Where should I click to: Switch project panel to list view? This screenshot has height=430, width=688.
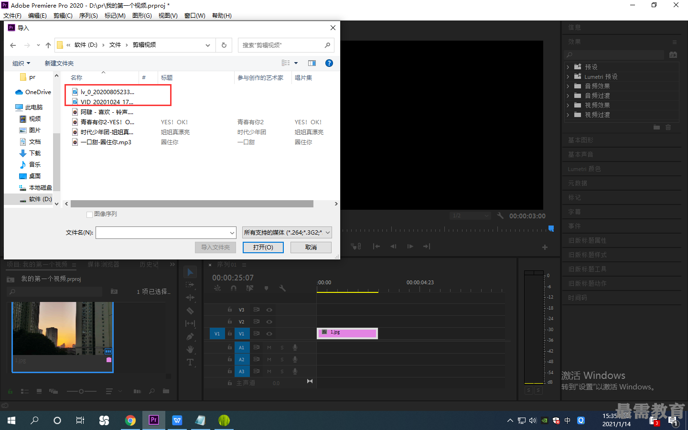(25, 391)
